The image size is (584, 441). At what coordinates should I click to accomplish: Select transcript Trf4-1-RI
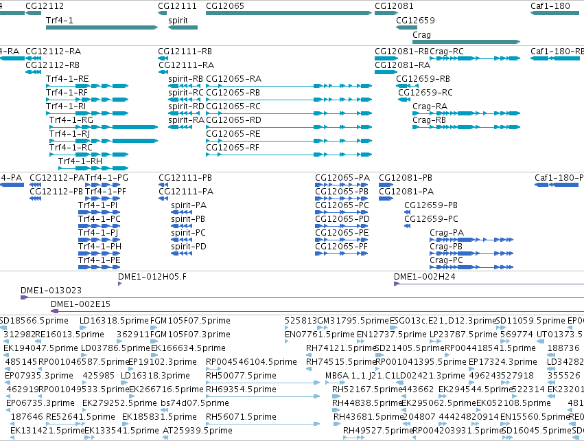86,113
